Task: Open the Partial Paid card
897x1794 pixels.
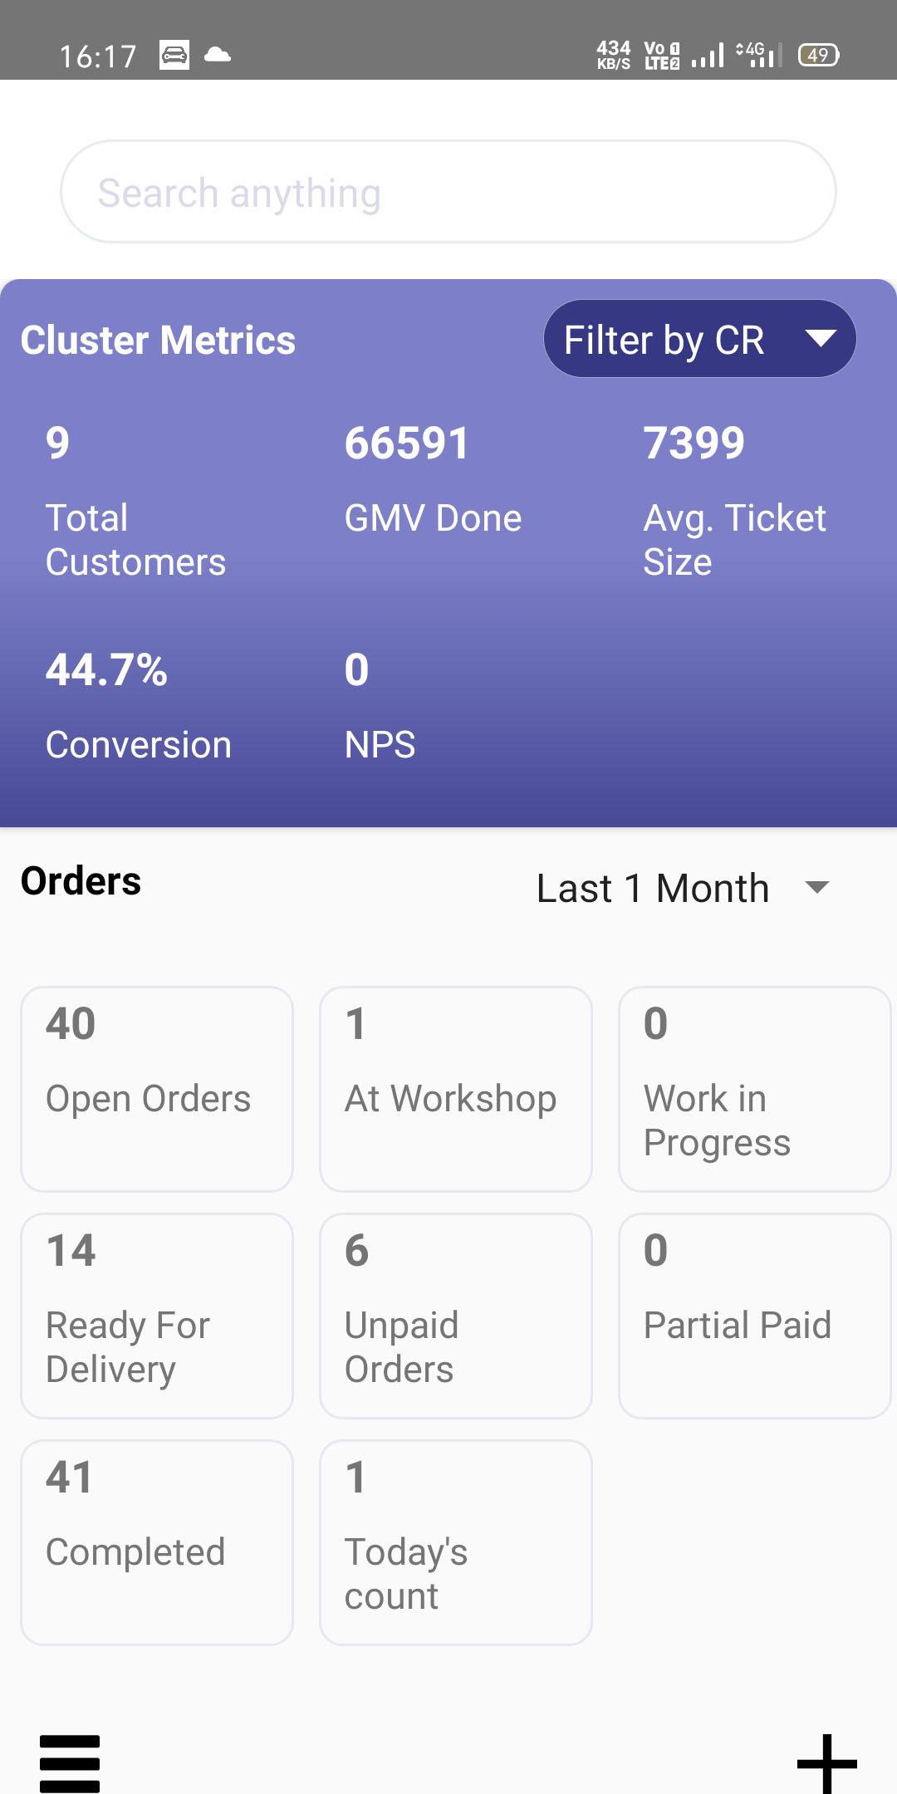Action: click(754, 1316)
